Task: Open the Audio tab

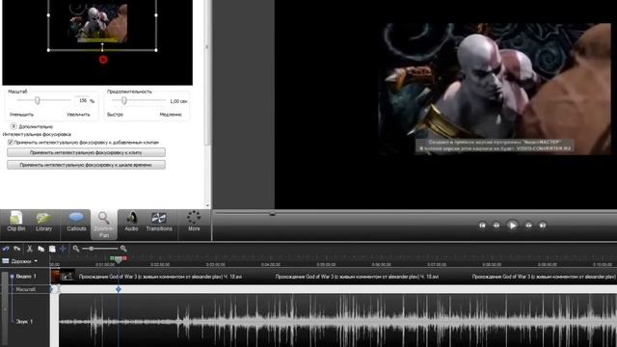Action: [x=131, y=222]
